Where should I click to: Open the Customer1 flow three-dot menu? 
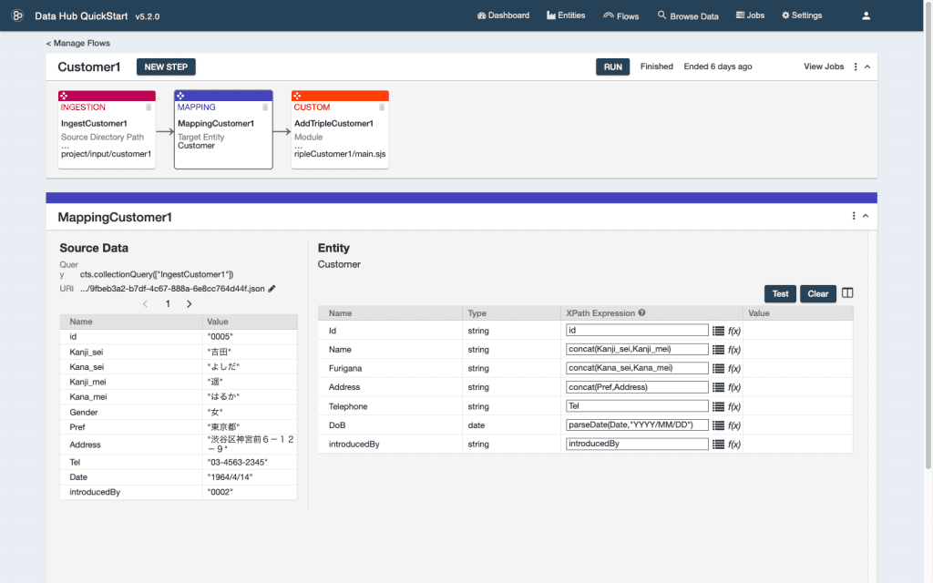click(855, 66)
